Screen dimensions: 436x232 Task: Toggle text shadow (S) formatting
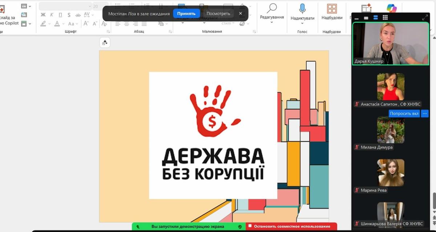pos(69,15)
